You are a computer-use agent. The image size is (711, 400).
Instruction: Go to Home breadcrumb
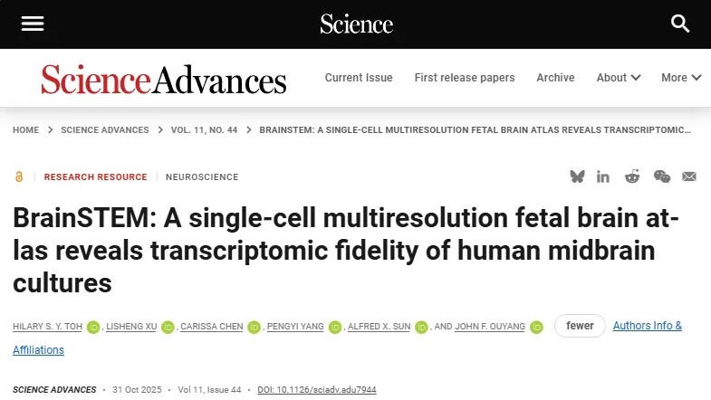tap(25, 130)
